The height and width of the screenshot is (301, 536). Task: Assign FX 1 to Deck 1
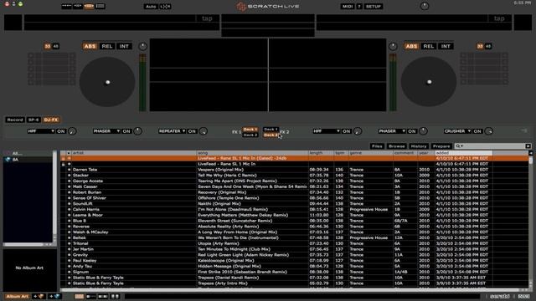click(250, 130)
